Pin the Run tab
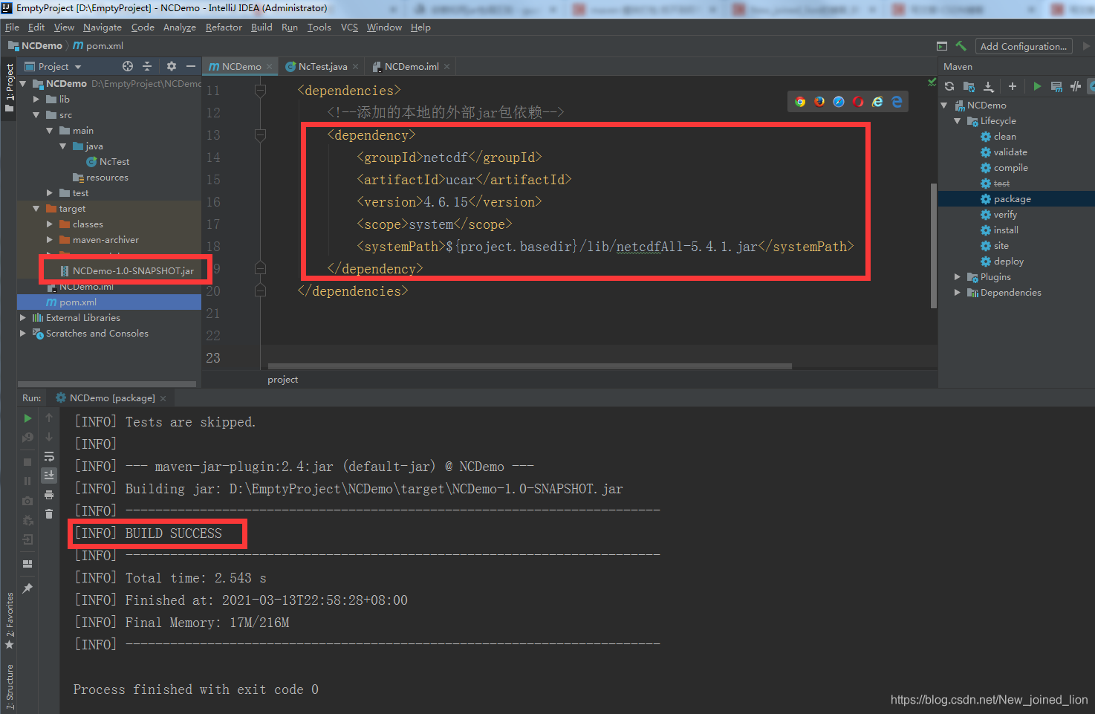Viewport: 1095px width, 714px height. click(x=27, y=588)
